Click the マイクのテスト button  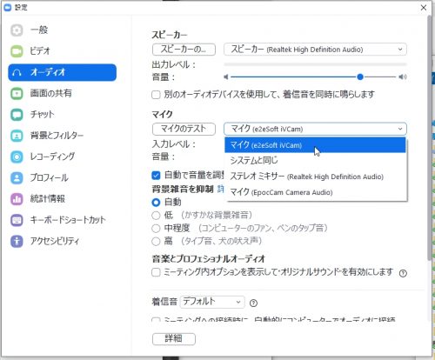(184, 129)
